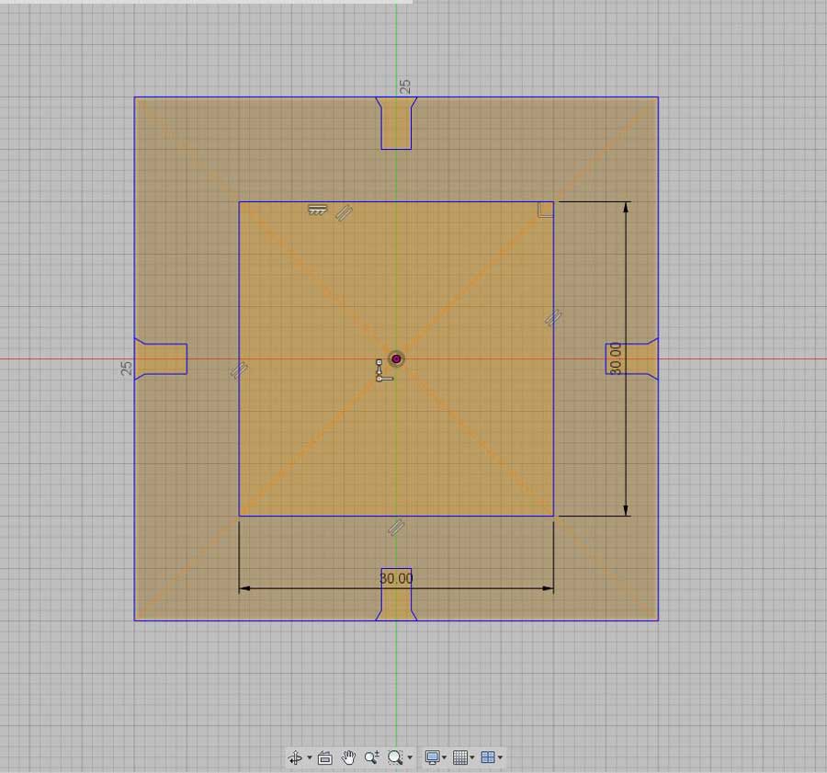Click the coincident constraint glyph near the origin
827x773 pixels.
tap(383, 370)
